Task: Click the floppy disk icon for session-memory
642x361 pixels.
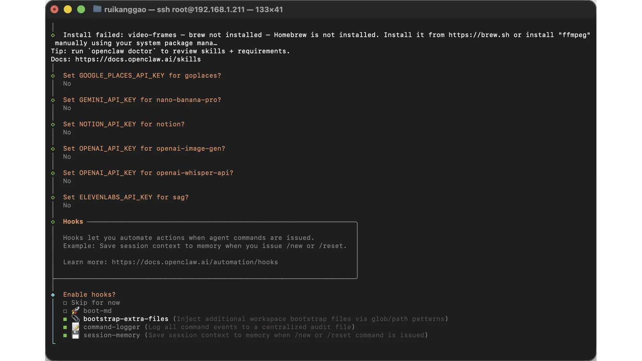Action: [x=76, y=335]
